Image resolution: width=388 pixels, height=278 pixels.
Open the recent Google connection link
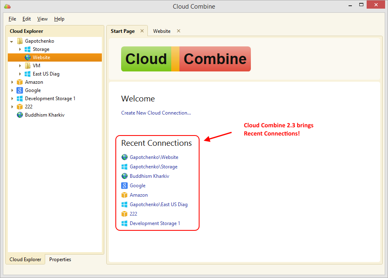[138, 186]
